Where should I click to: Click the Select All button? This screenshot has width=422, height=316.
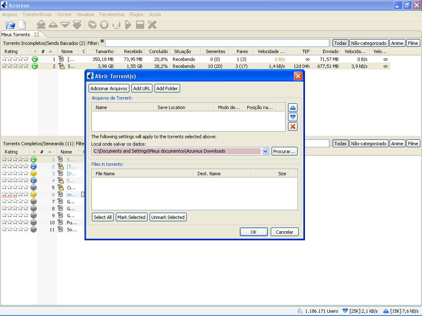103,217
